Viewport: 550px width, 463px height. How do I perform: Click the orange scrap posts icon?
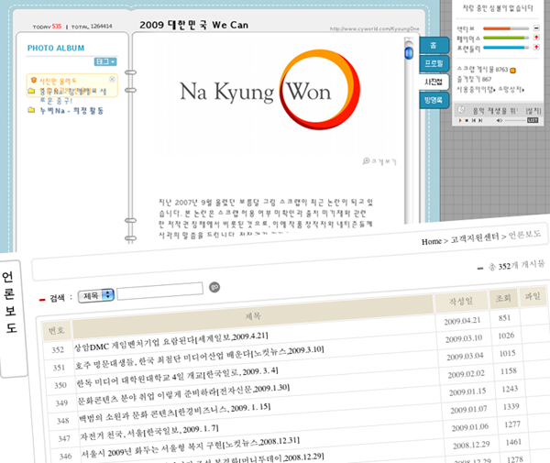(513, 70)
